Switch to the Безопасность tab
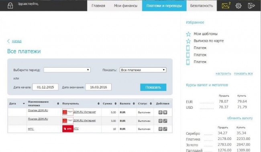 [202, 6]
